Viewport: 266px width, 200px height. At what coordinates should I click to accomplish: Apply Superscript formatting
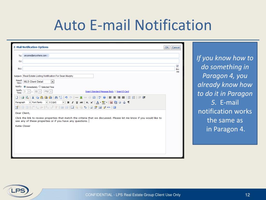92,102
